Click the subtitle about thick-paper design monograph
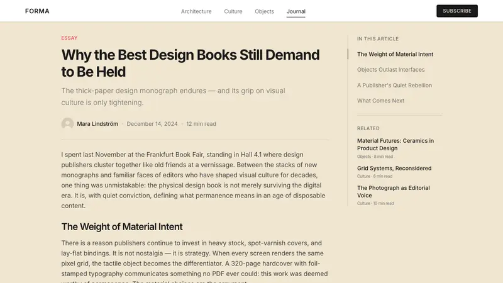This screenshot has height=283, width=503. (x=174, y=97)
